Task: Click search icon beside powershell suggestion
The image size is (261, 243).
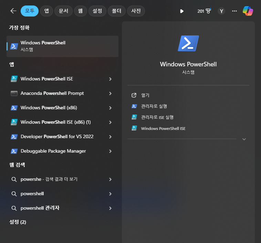Action: tap(14, 194)
